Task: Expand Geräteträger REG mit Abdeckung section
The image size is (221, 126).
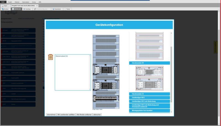Action: [149, 101]
